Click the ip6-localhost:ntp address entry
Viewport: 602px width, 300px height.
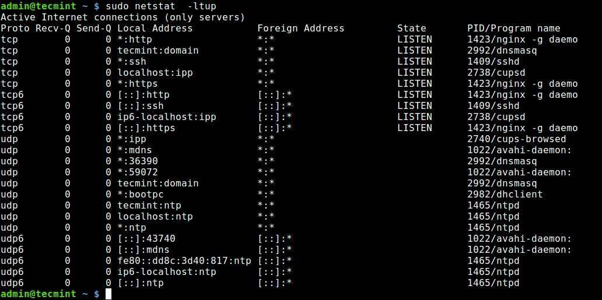click(x=166, y=272)
